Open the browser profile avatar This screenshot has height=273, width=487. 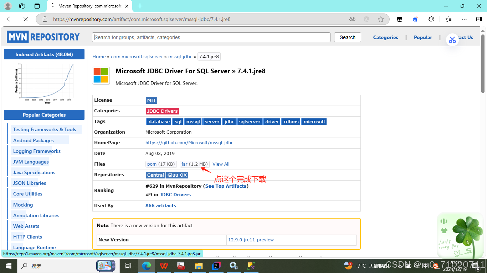7,6
